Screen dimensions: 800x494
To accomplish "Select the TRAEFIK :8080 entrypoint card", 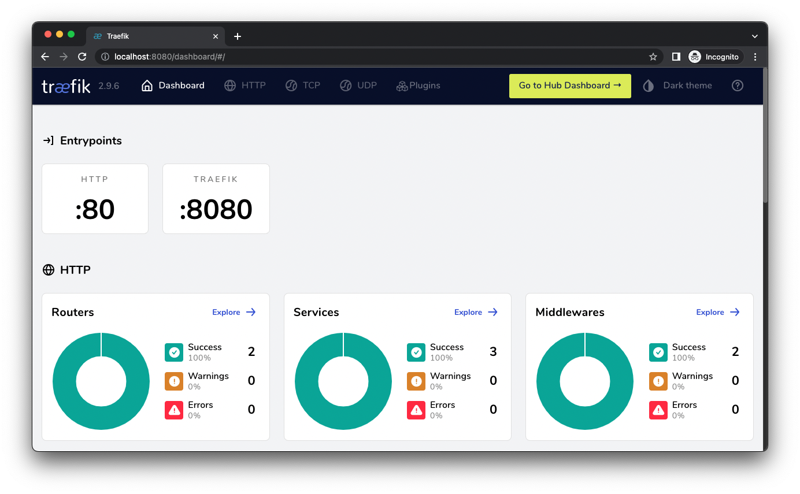I will click(x=216, y=199).
